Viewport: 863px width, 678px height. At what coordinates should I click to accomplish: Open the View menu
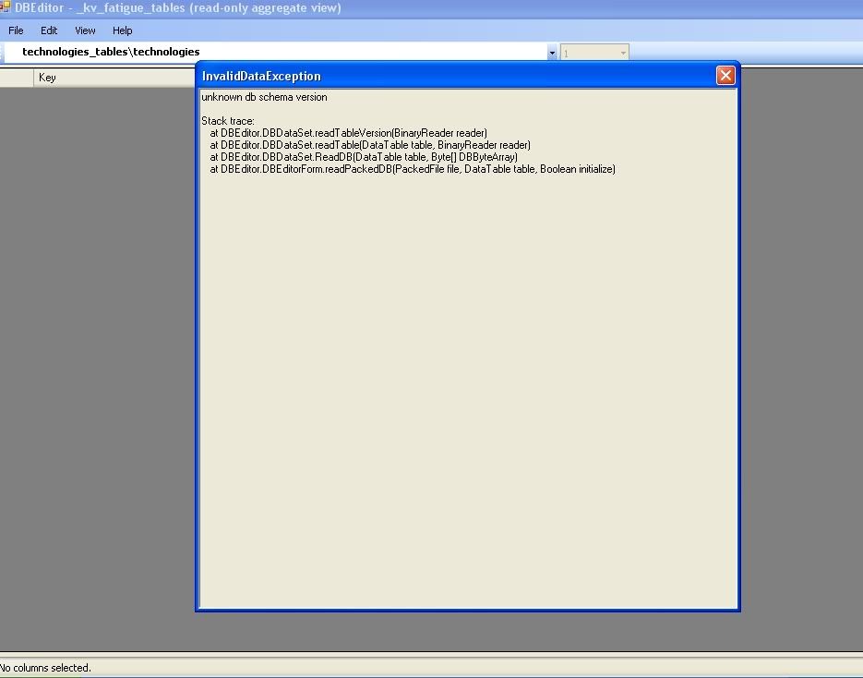[x=85, y=30]
